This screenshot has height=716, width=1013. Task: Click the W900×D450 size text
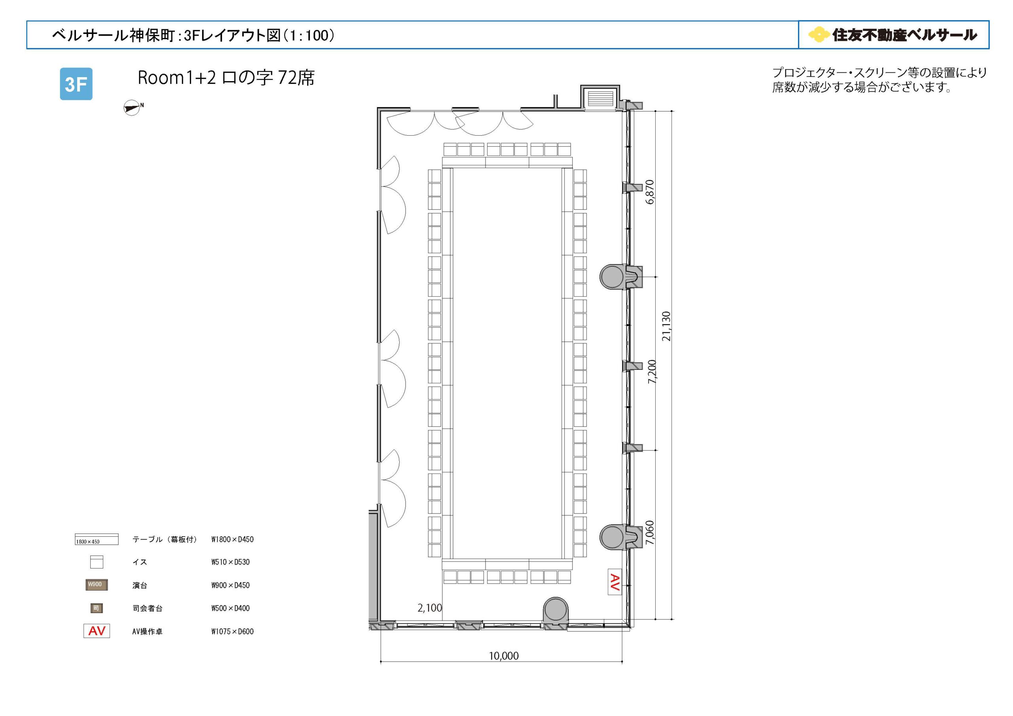[230, 585]
